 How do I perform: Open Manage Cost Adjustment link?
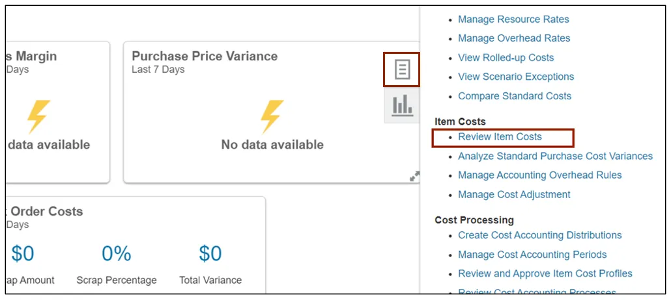pos(514,194)
